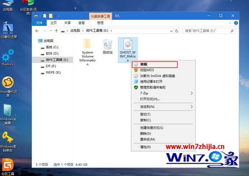Open the 文件 ribbon tab

click(x=39, y=23)
